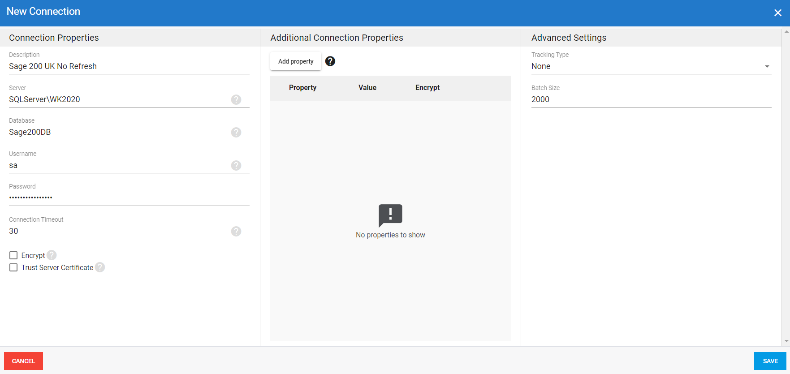Click the Trust Server Certificate help icon
The width and height of the screenshot is (790, 374).
pos(100,267)
